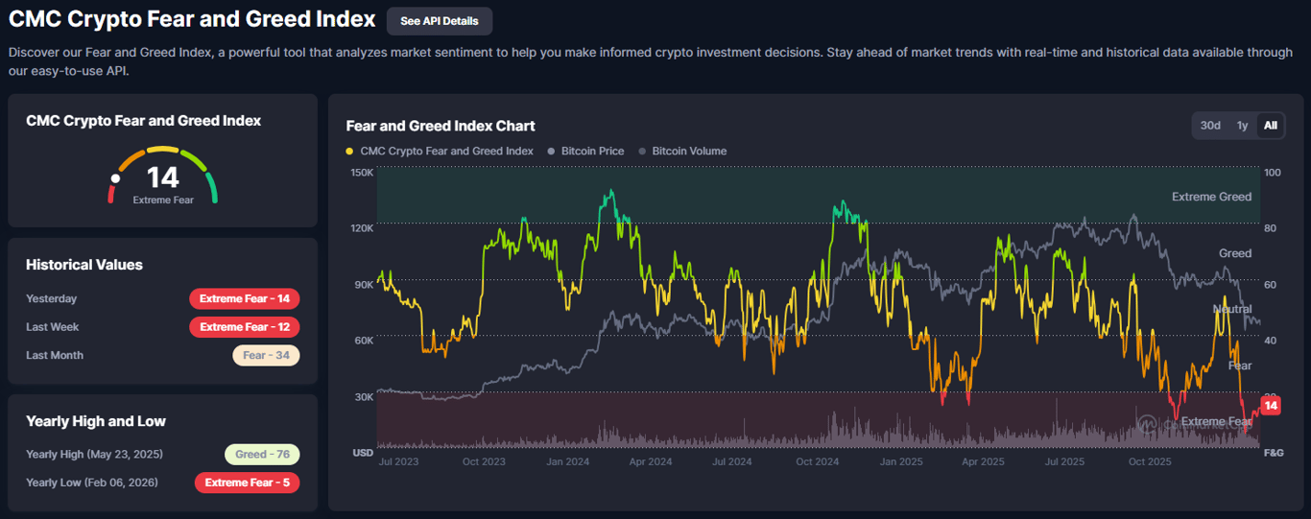Click the Yearly Low Extreme Fear - 5 badge
The image size is (1311, 519).
(247, 483)
